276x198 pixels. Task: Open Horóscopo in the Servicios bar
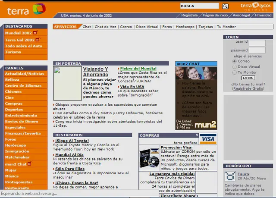point(185,27)
